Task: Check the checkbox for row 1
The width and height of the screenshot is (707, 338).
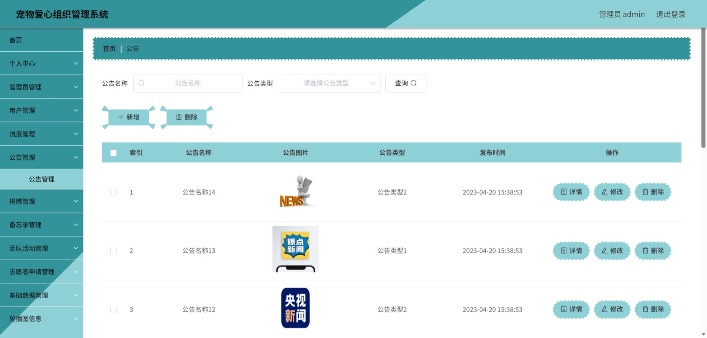Action: [113, 192]
